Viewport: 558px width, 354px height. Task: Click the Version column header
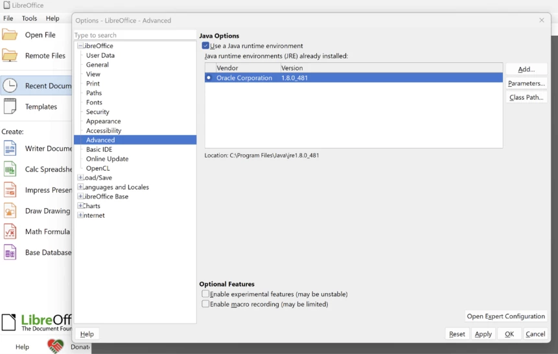(391, 67)
